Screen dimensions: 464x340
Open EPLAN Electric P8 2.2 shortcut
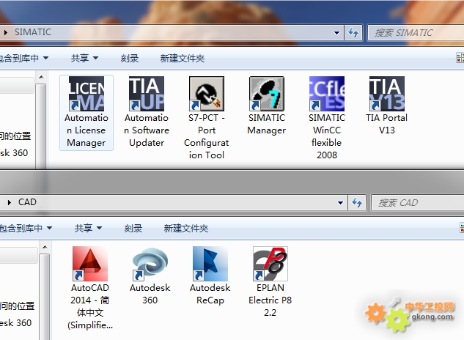pos(270,282)
